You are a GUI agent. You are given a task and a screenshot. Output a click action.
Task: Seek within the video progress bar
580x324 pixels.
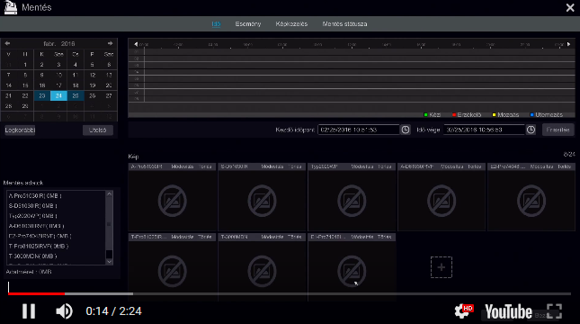tap(290, 293)
